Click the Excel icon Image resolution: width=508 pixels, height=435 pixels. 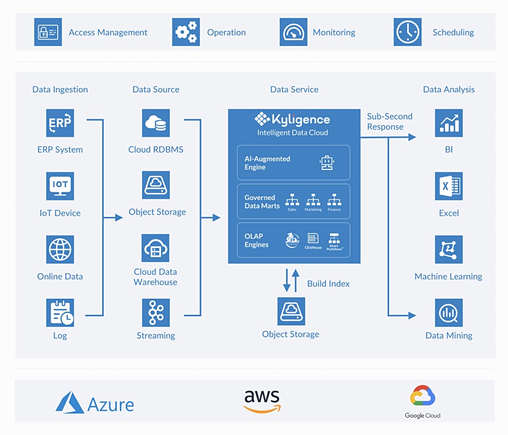[449, 186]
